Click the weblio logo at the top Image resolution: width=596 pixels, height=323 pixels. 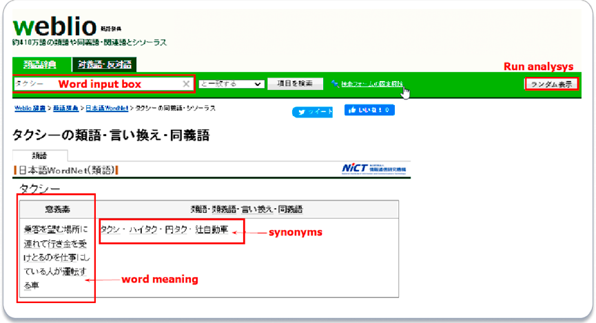click(x=55, y=27)
